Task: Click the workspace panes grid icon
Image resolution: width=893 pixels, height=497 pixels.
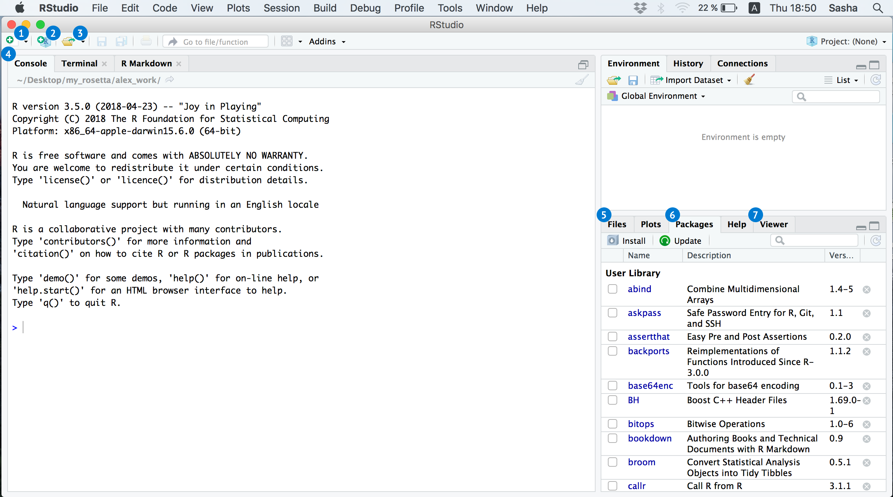Action: [x=287, y=41]
